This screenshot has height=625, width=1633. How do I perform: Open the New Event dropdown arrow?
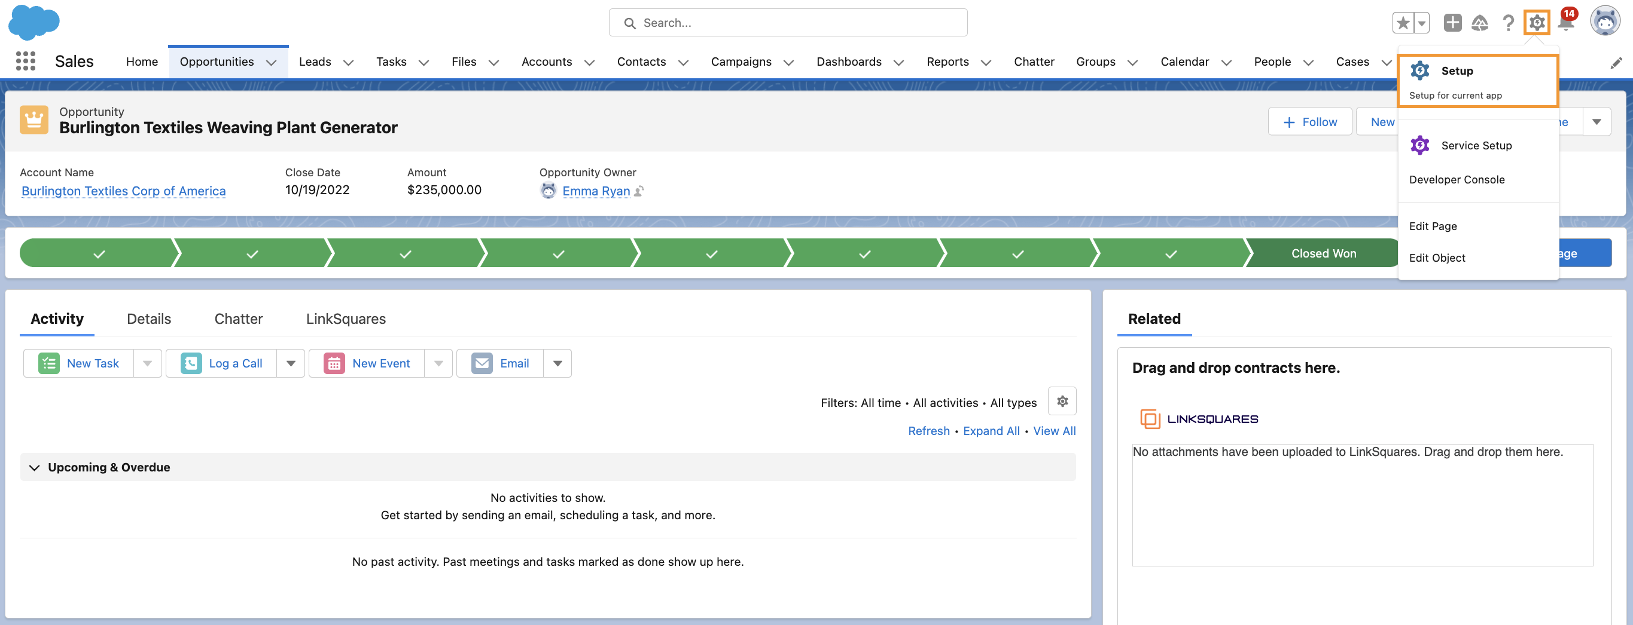tap(438, 363)
